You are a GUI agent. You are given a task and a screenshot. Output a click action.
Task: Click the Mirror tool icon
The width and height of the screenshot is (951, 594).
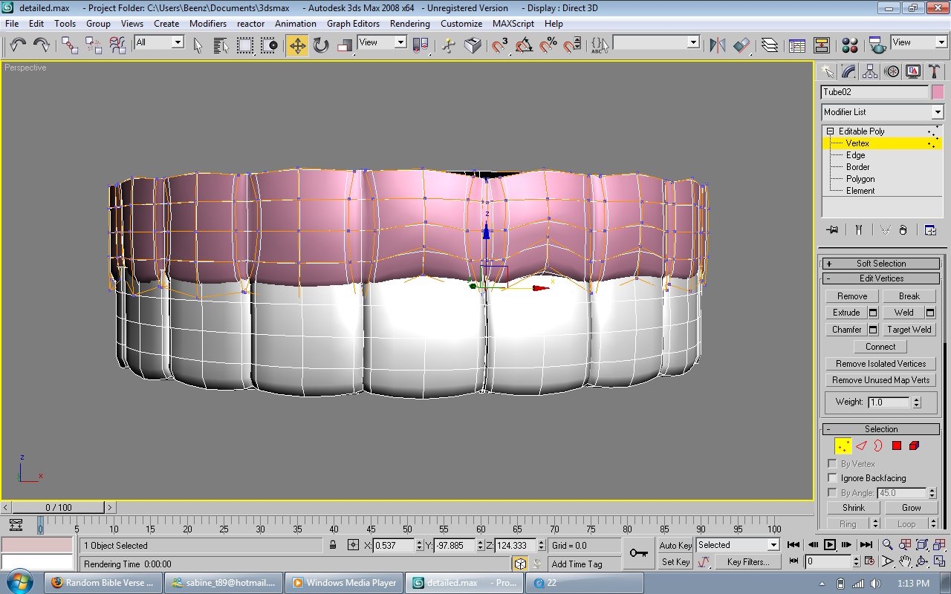pyautogui.click(x=718, y=45)
